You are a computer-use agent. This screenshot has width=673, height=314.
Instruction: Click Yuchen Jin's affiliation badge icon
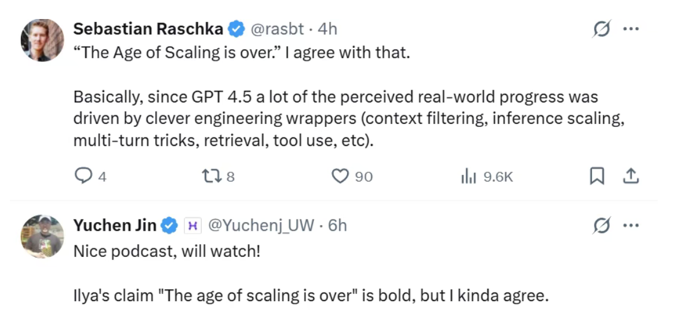192,226
